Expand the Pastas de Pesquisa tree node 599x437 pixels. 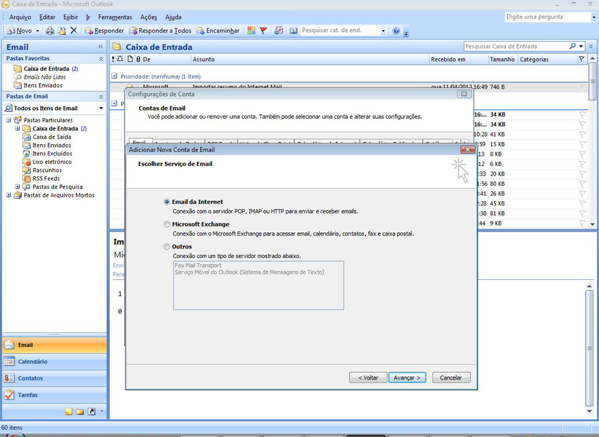click(17, 186)
